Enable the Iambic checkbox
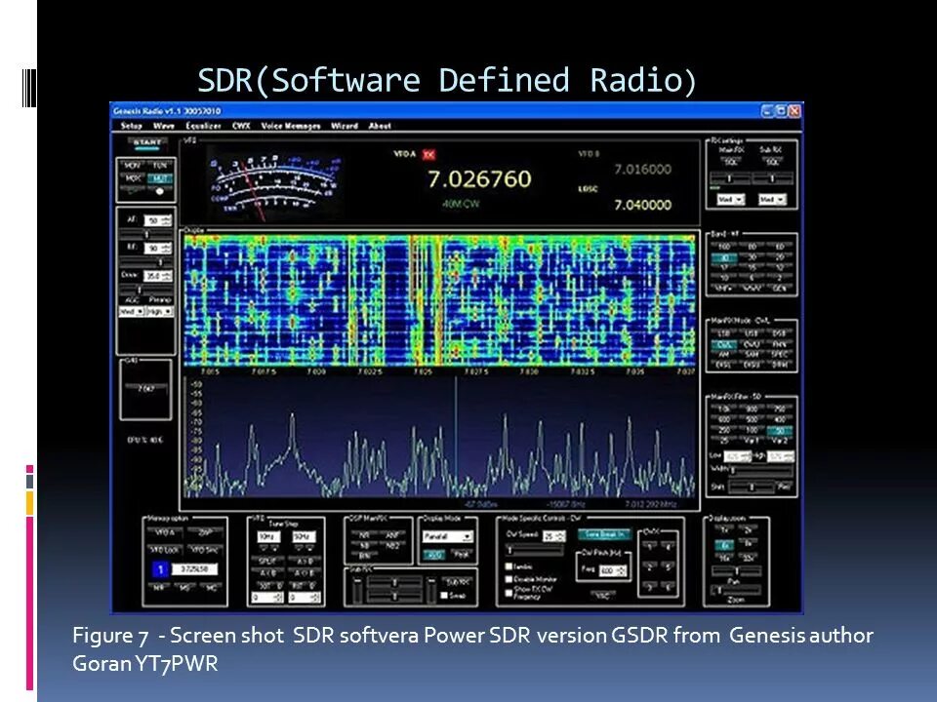The height and width of the screenshot is (702, 937). point(509,566)
